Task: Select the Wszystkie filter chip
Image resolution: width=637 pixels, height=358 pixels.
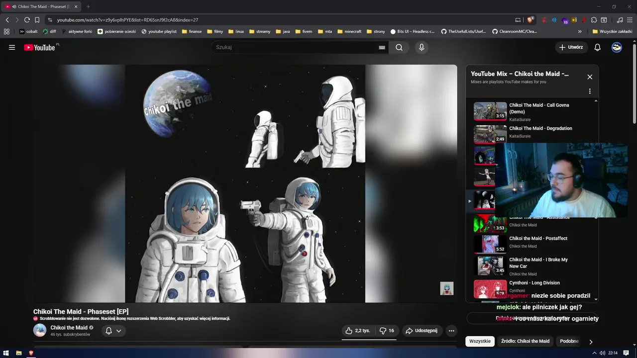Action: 480,341
